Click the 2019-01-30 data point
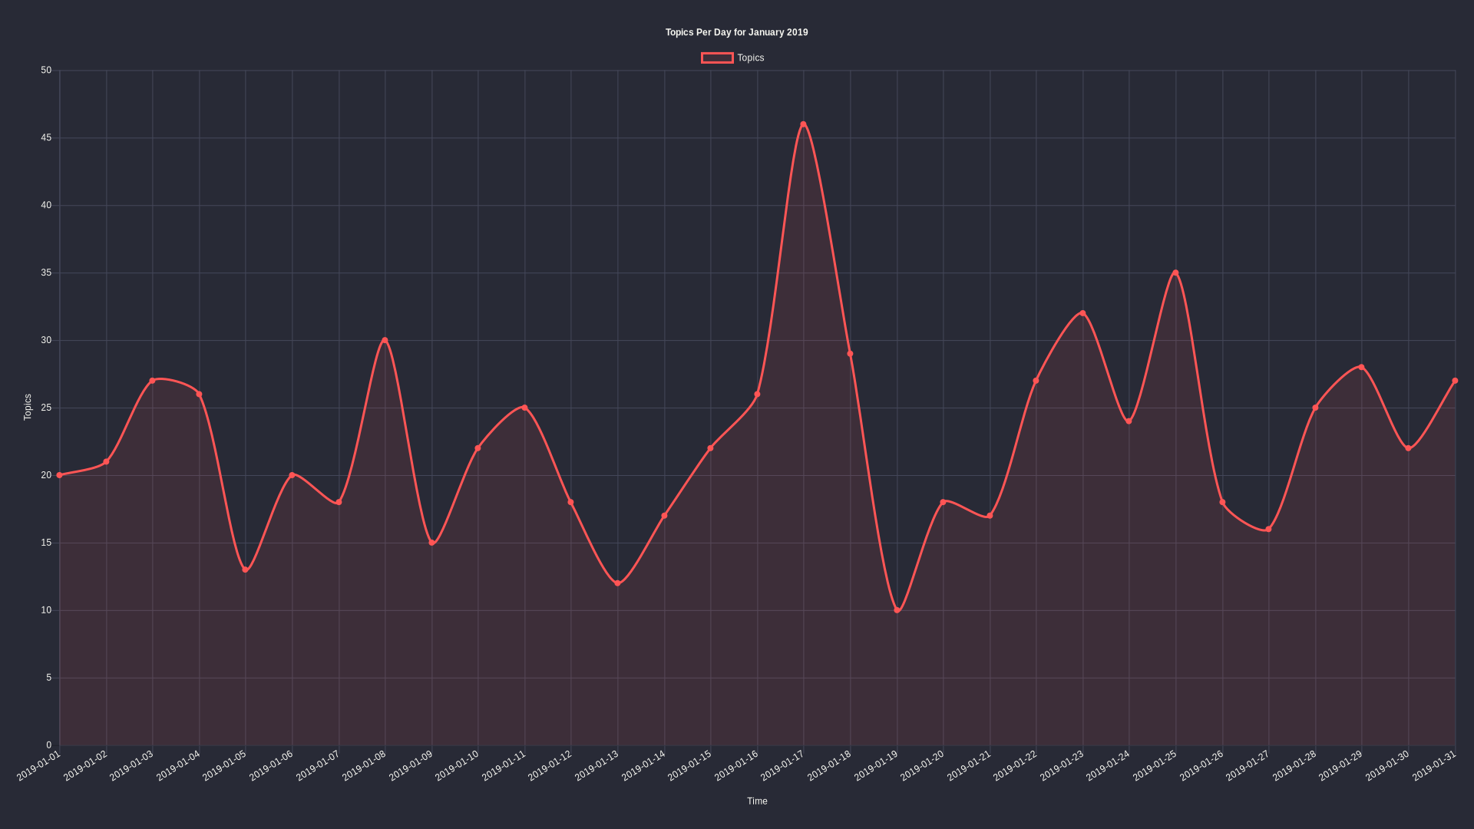Image resolution: width=1474 pixels, height=829 pixels. click(x=1409, y=448)
